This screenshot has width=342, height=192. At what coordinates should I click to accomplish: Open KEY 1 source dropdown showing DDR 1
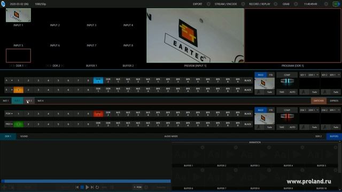pyautogui.click(x=313, y=75)
